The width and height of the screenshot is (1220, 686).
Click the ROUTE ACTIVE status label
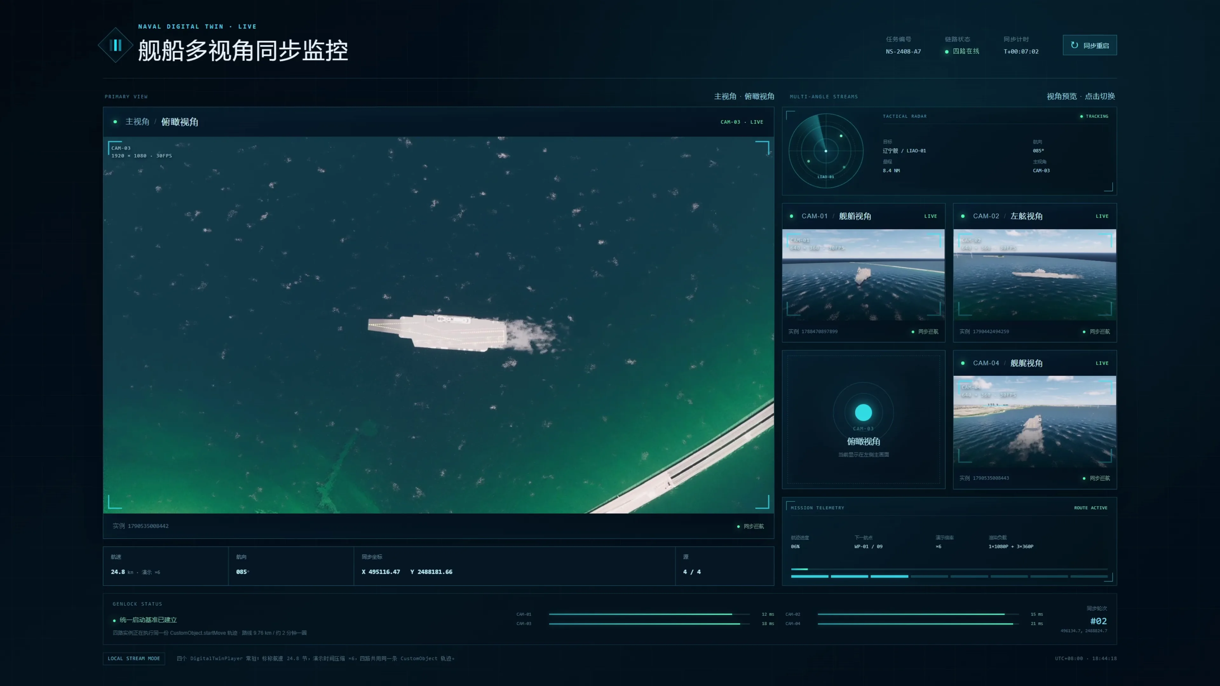[1090, 508]
